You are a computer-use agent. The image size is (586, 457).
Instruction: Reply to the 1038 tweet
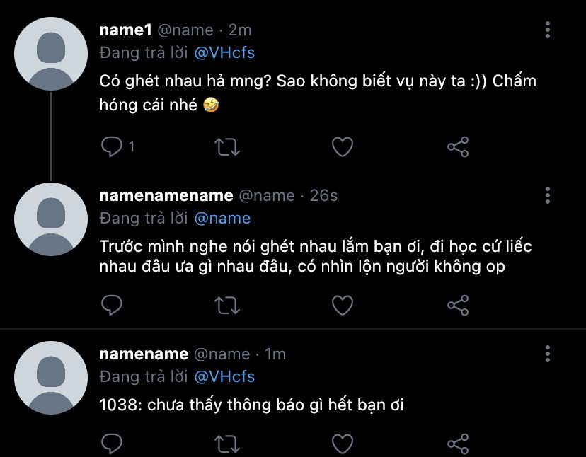point(112,444)
